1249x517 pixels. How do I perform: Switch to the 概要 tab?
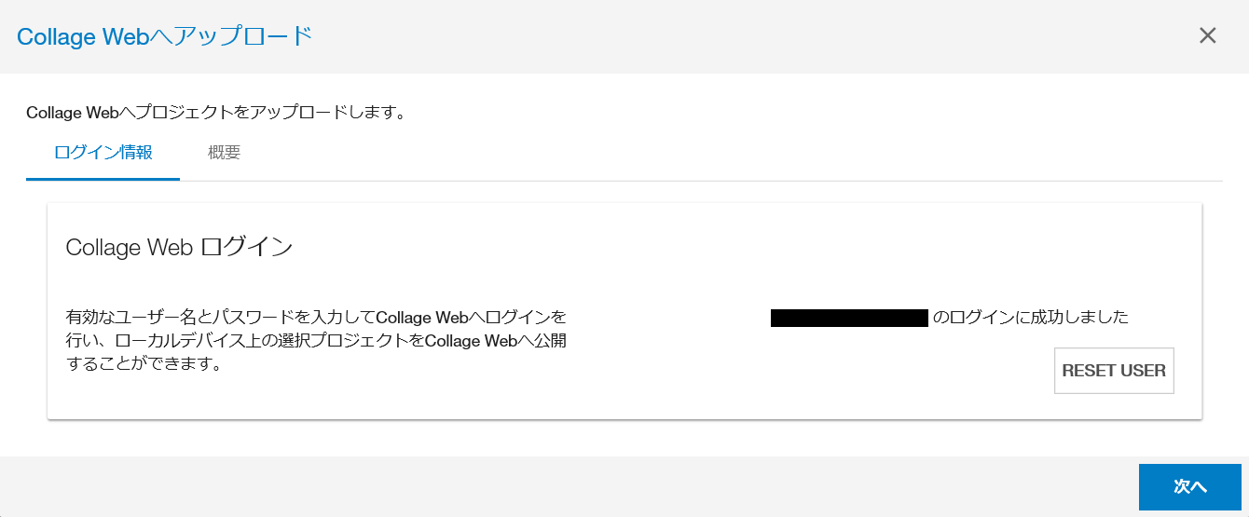(224, 153)
